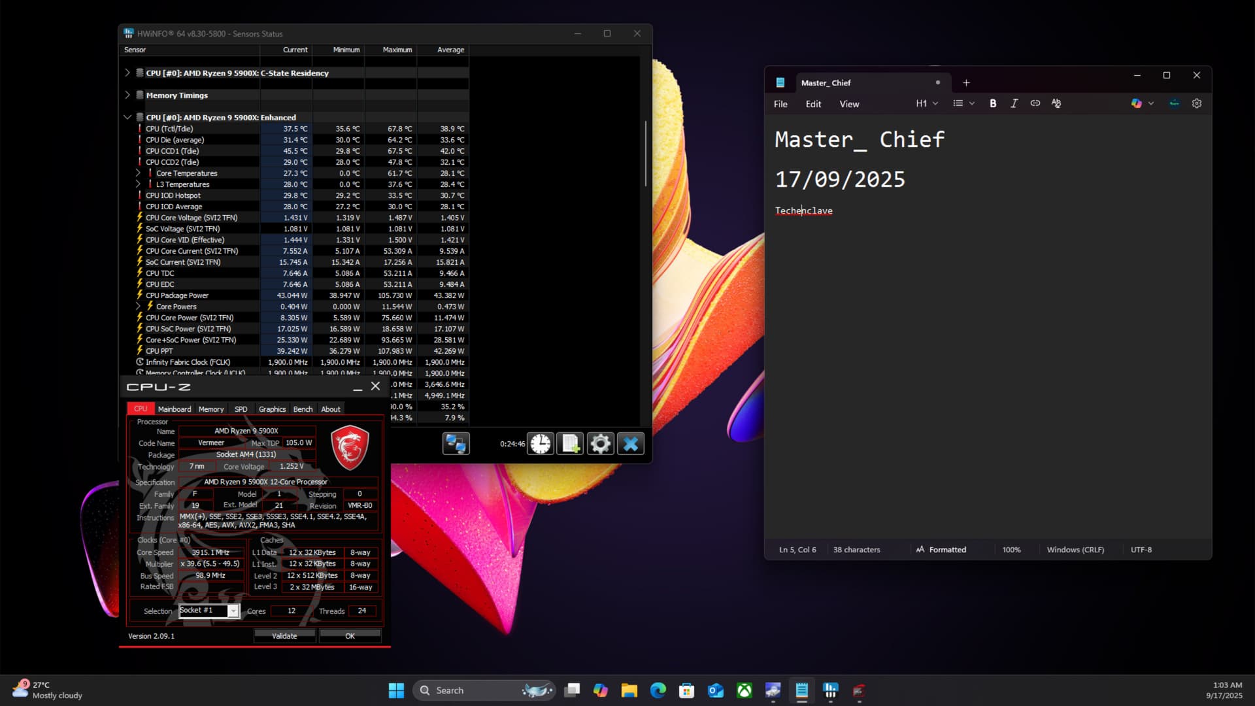
Task: Switch to CPU-Z Graphics tab
Action: click(272, 409)
